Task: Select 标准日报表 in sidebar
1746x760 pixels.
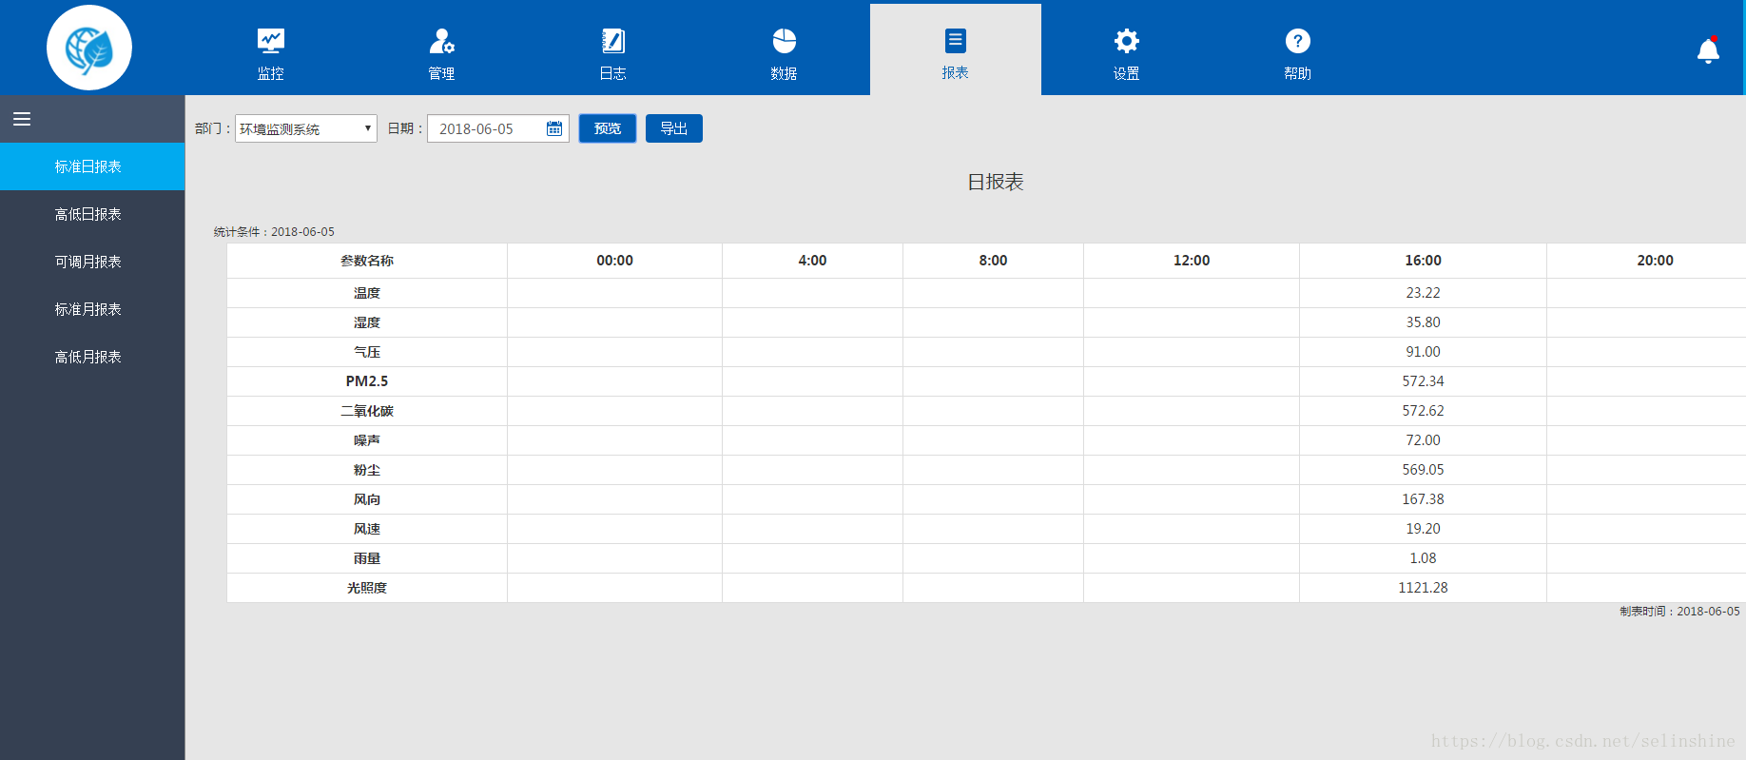Action: pos(92,166)
